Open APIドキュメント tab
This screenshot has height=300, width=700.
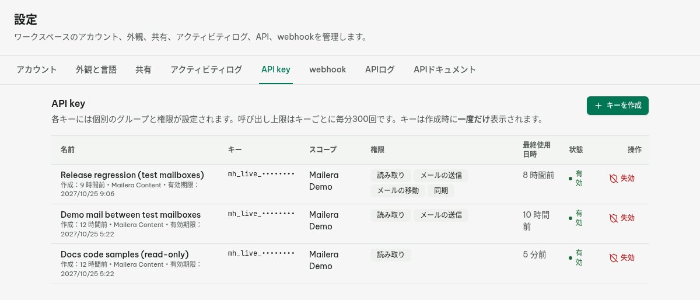pos(445,69)
